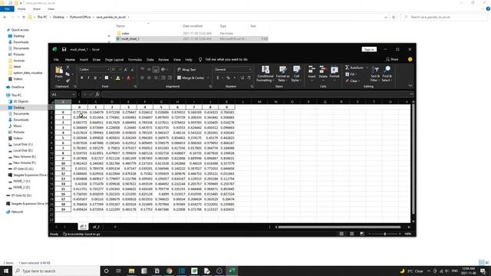The height and width of the screenshot is (276, 491).
Task: Open the Insert ribbon tab
Action: 84,60
